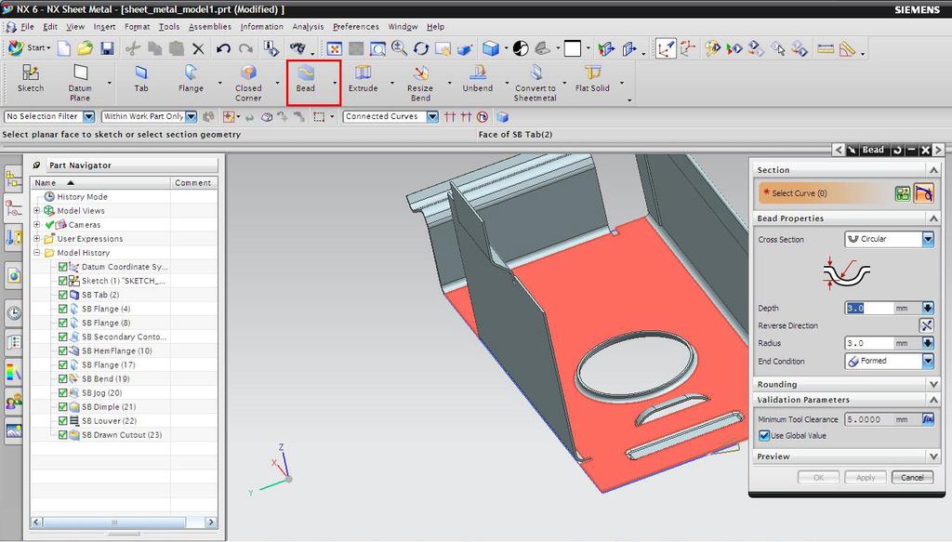Image resolution: width=952 pixels, height=542 pixels.
Task: Uncheck SB Tab (2) feature
Action: [x=62, y=295]
